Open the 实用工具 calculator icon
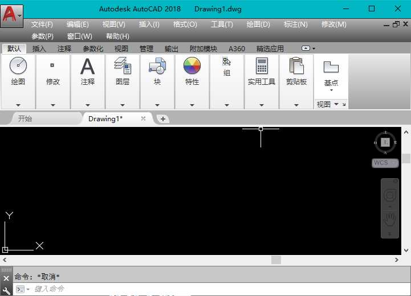The width and height of the screenshot is (411, 296). pos(262,65)
